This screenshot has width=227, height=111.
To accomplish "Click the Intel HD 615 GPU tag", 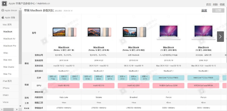I will click(64, 86).
